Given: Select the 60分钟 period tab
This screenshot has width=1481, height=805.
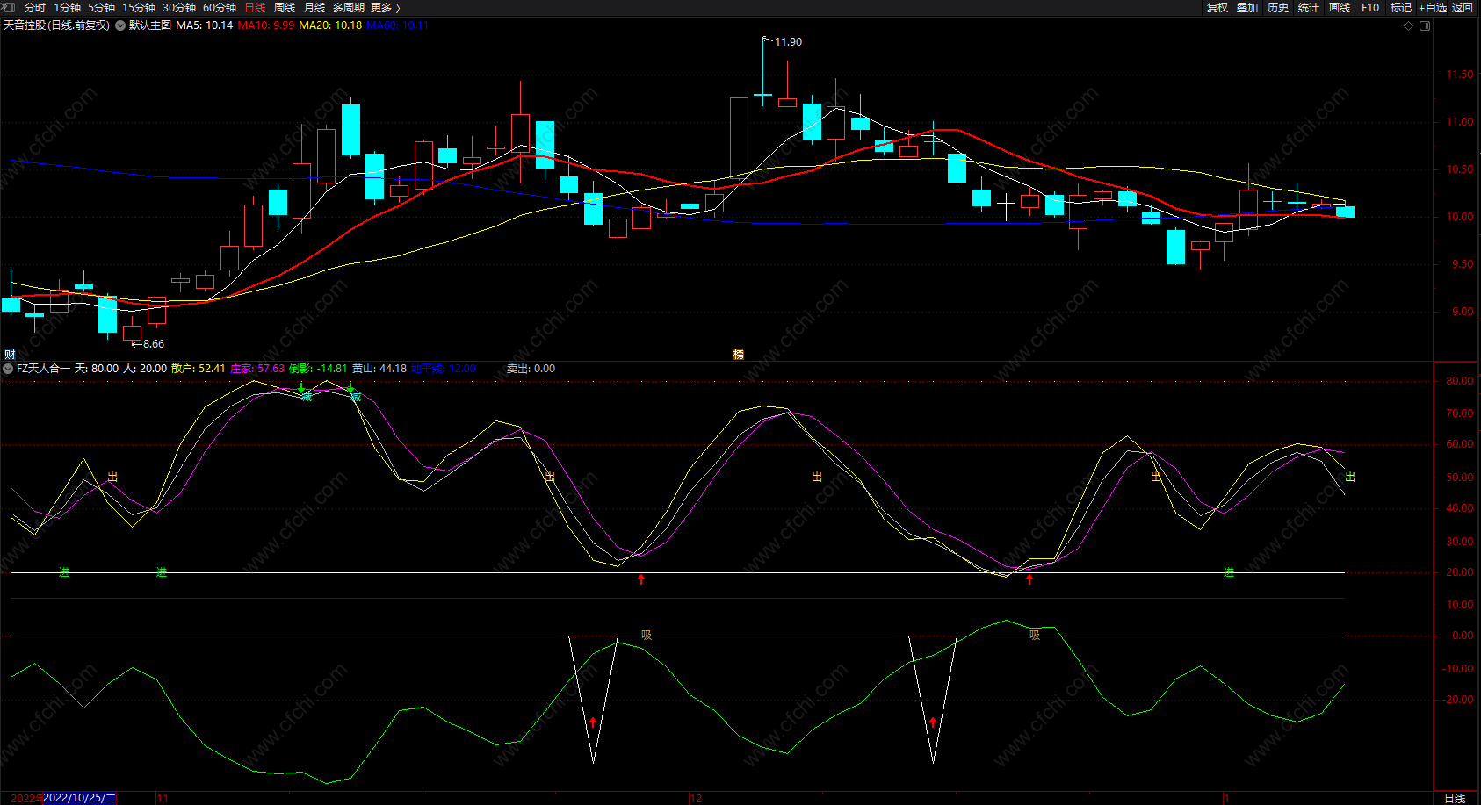Looking at the screenshot, I should coord(220,7).
